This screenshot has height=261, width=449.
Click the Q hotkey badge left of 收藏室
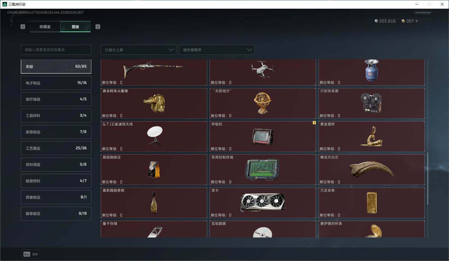coord(23,27)
